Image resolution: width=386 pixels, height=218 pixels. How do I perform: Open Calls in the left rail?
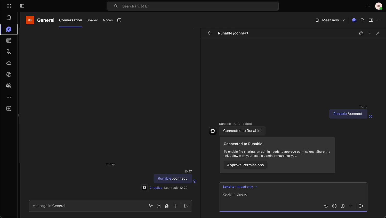[9, 52]
